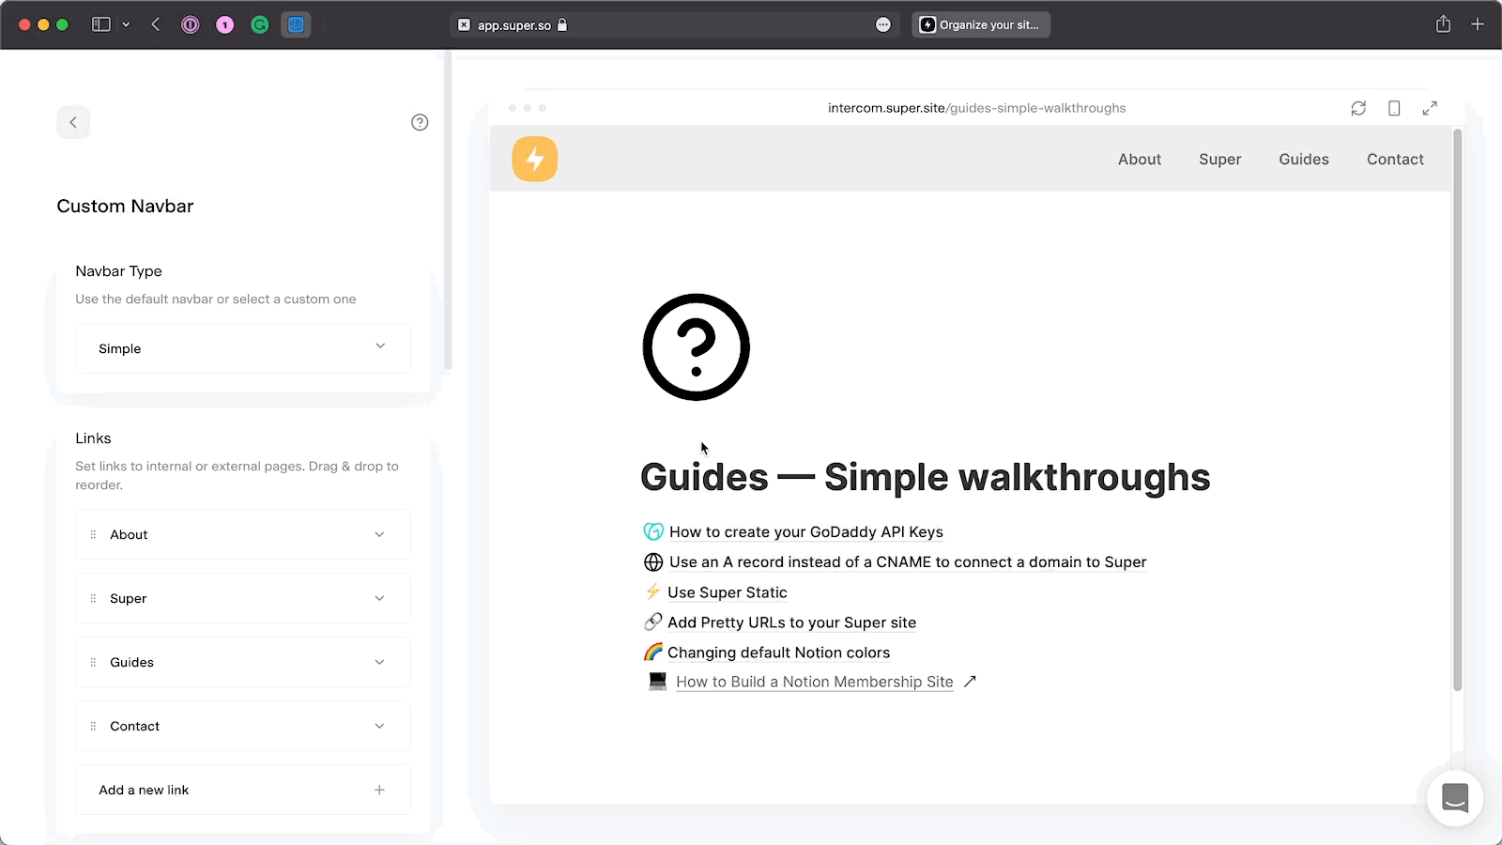This screenshot has height=845, width=1502.
Task: Click the Guides — Simple walkthroughs title
Action: click(x=925, y=478)
